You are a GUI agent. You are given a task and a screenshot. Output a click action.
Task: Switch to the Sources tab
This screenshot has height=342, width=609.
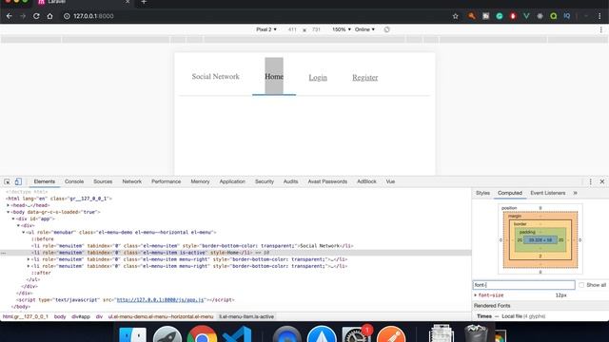(x=103, y=181)
